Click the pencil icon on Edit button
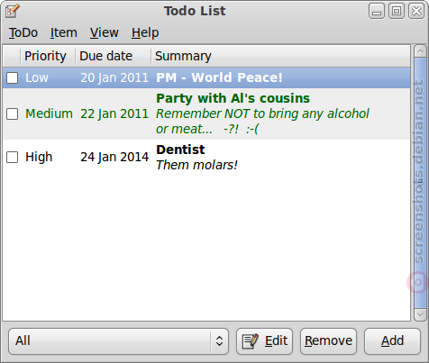The image size is (429, 363). click(x=251, y=341)
